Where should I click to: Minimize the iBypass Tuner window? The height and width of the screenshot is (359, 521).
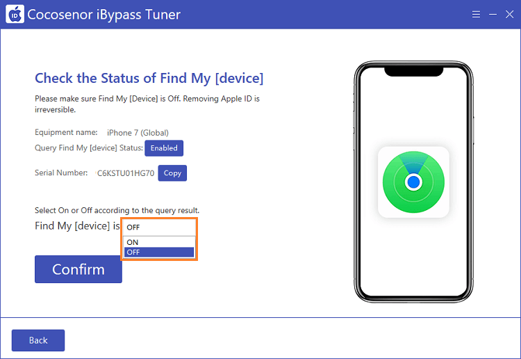[x=493, y=15]
